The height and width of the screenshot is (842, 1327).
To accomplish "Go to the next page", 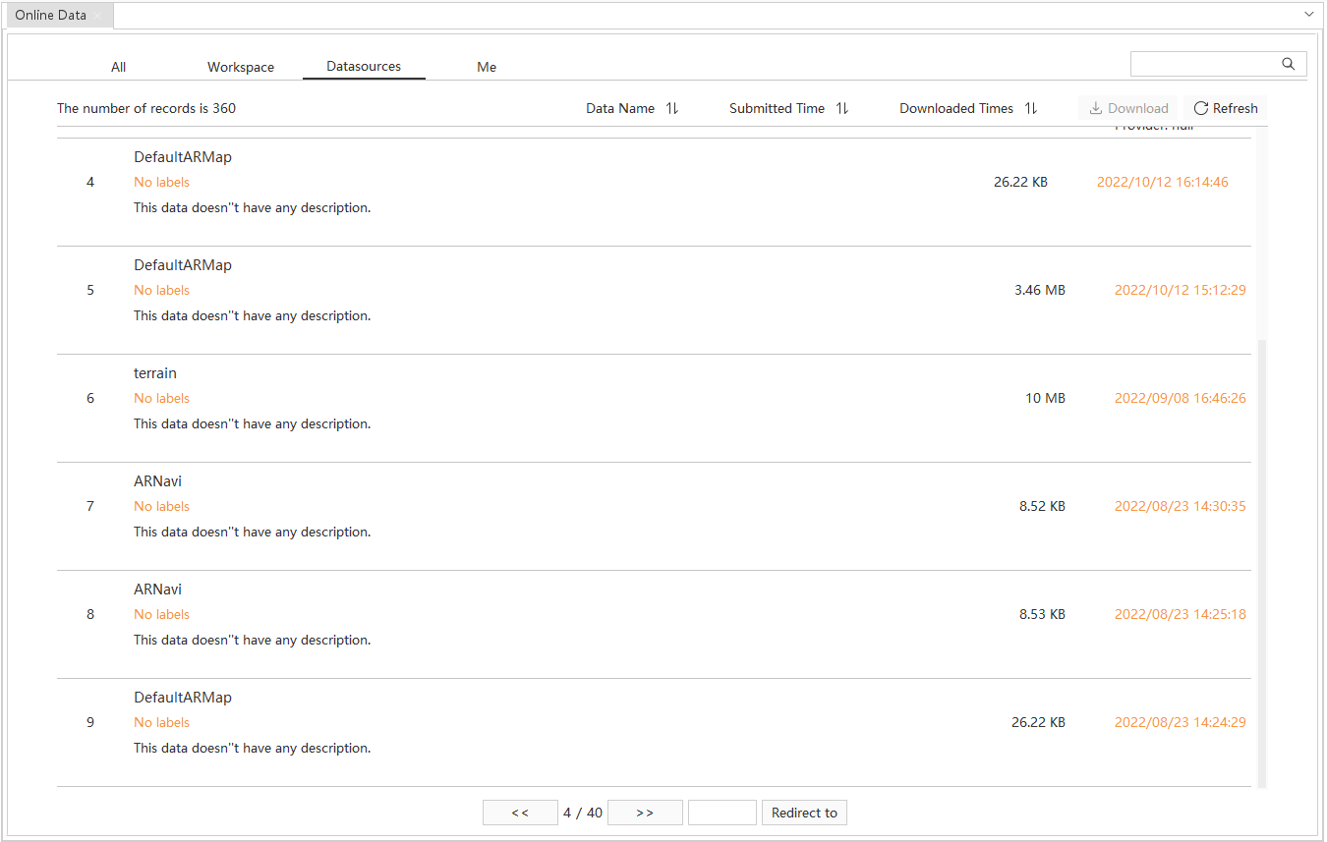I will (645, 813).
